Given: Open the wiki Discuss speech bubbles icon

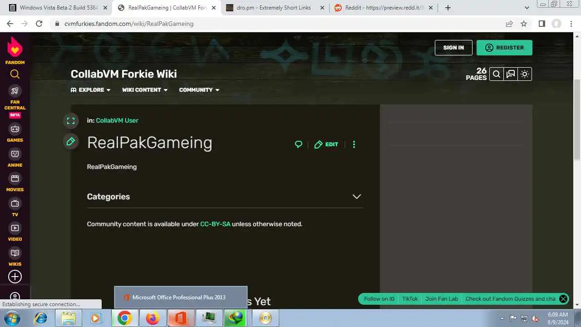Looking at the screenshot, I should [511, 74].
